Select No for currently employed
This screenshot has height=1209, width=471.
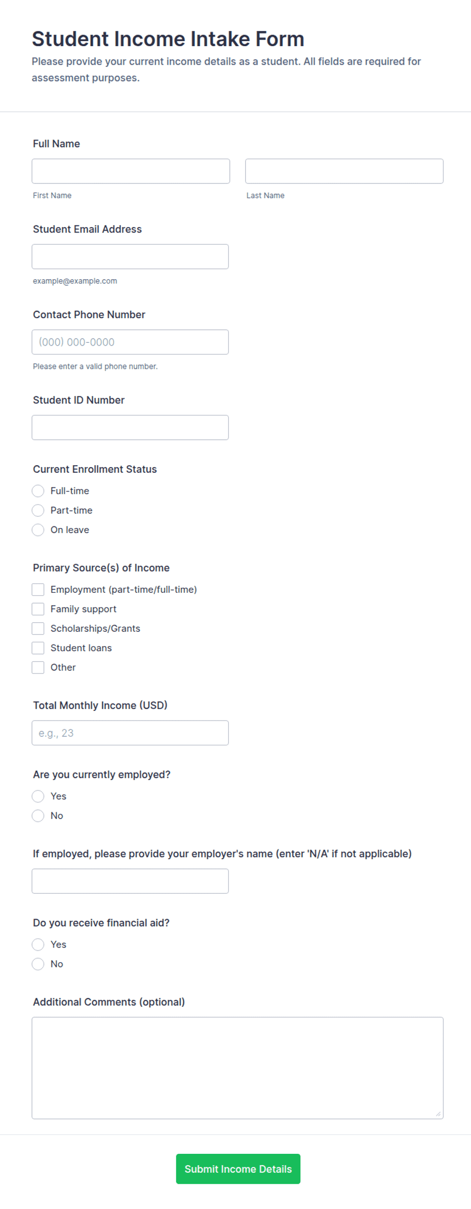point(38,816)
